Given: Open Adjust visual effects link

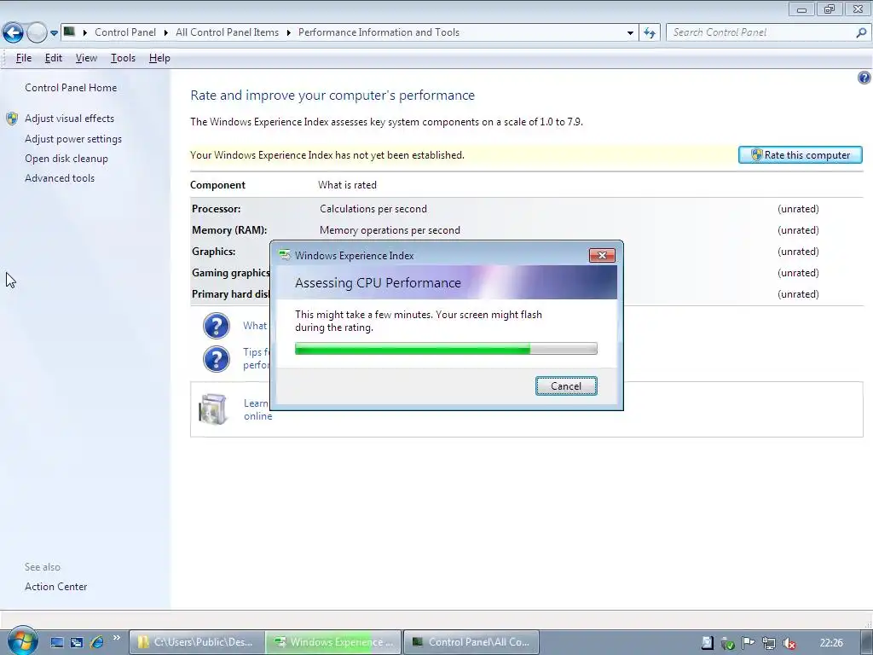Looking at the screenshot, I should (x=69, y=118).
